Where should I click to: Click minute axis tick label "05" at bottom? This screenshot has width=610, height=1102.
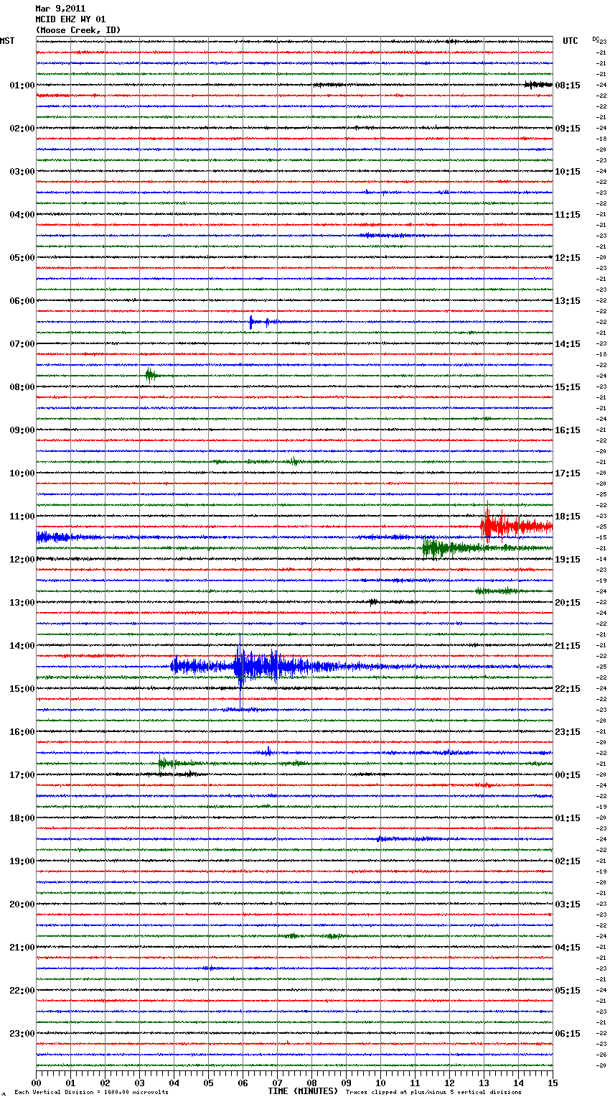(x=208, y=1083)
